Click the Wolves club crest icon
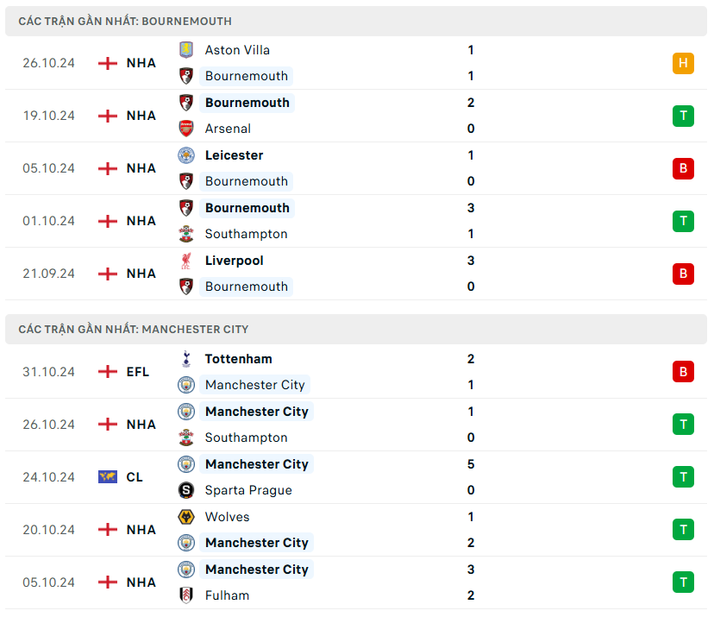This screenshot has width=714, height=617. 186,517
